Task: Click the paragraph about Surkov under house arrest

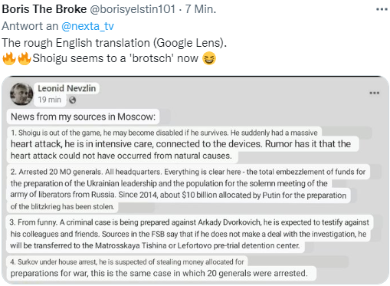Action: tap(159, 268)
